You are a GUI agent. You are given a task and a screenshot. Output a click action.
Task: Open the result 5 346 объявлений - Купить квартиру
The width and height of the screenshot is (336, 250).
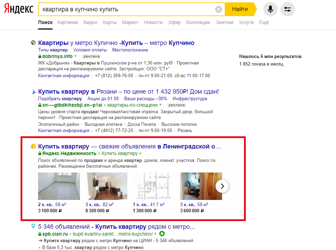[117, 226]
